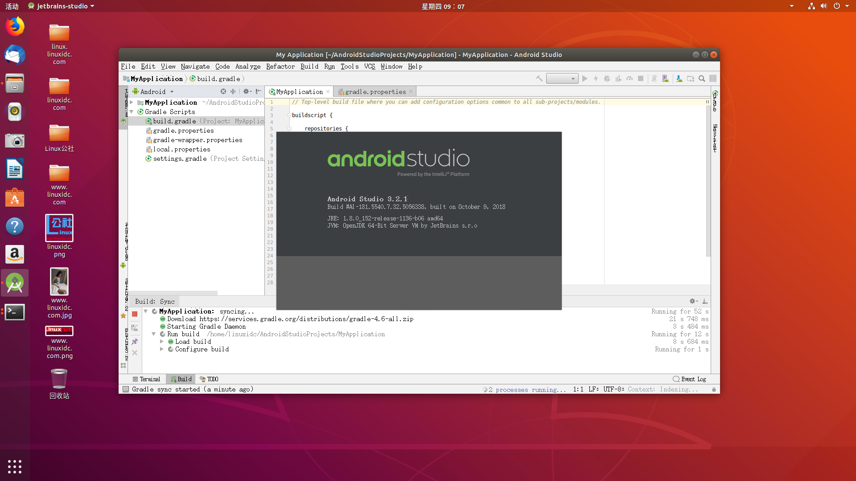Click the read-only lock status icon
Viewport: 856px width, 481px height.
coord(714,389)
